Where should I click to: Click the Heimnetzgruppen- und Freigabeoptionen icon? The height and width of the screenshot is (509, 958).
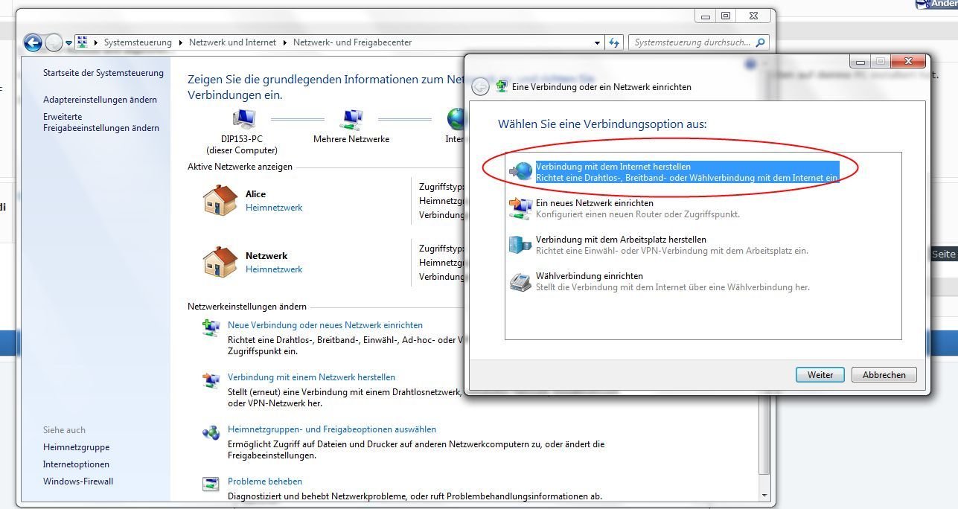pyautogui.click(x=211, y=432)
